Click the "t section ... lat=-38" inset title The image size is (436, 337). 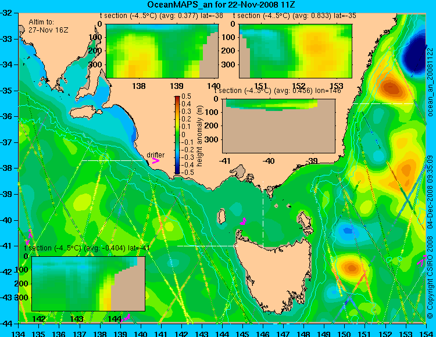point(162,16)
